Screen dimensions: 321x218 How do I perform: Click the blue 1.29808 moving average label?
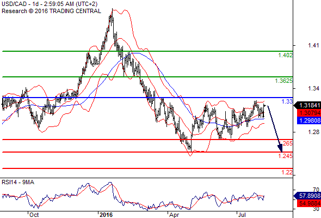(309, 120)
